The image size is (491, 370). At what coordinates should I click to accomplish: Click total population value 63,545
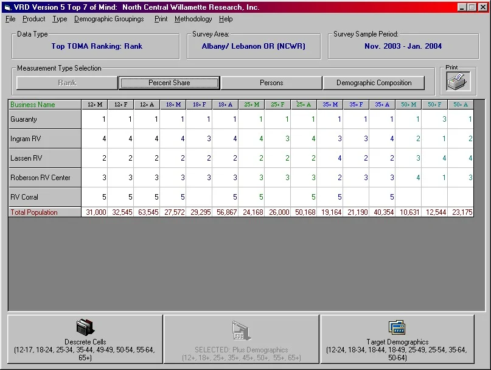[x=147, y=212]
